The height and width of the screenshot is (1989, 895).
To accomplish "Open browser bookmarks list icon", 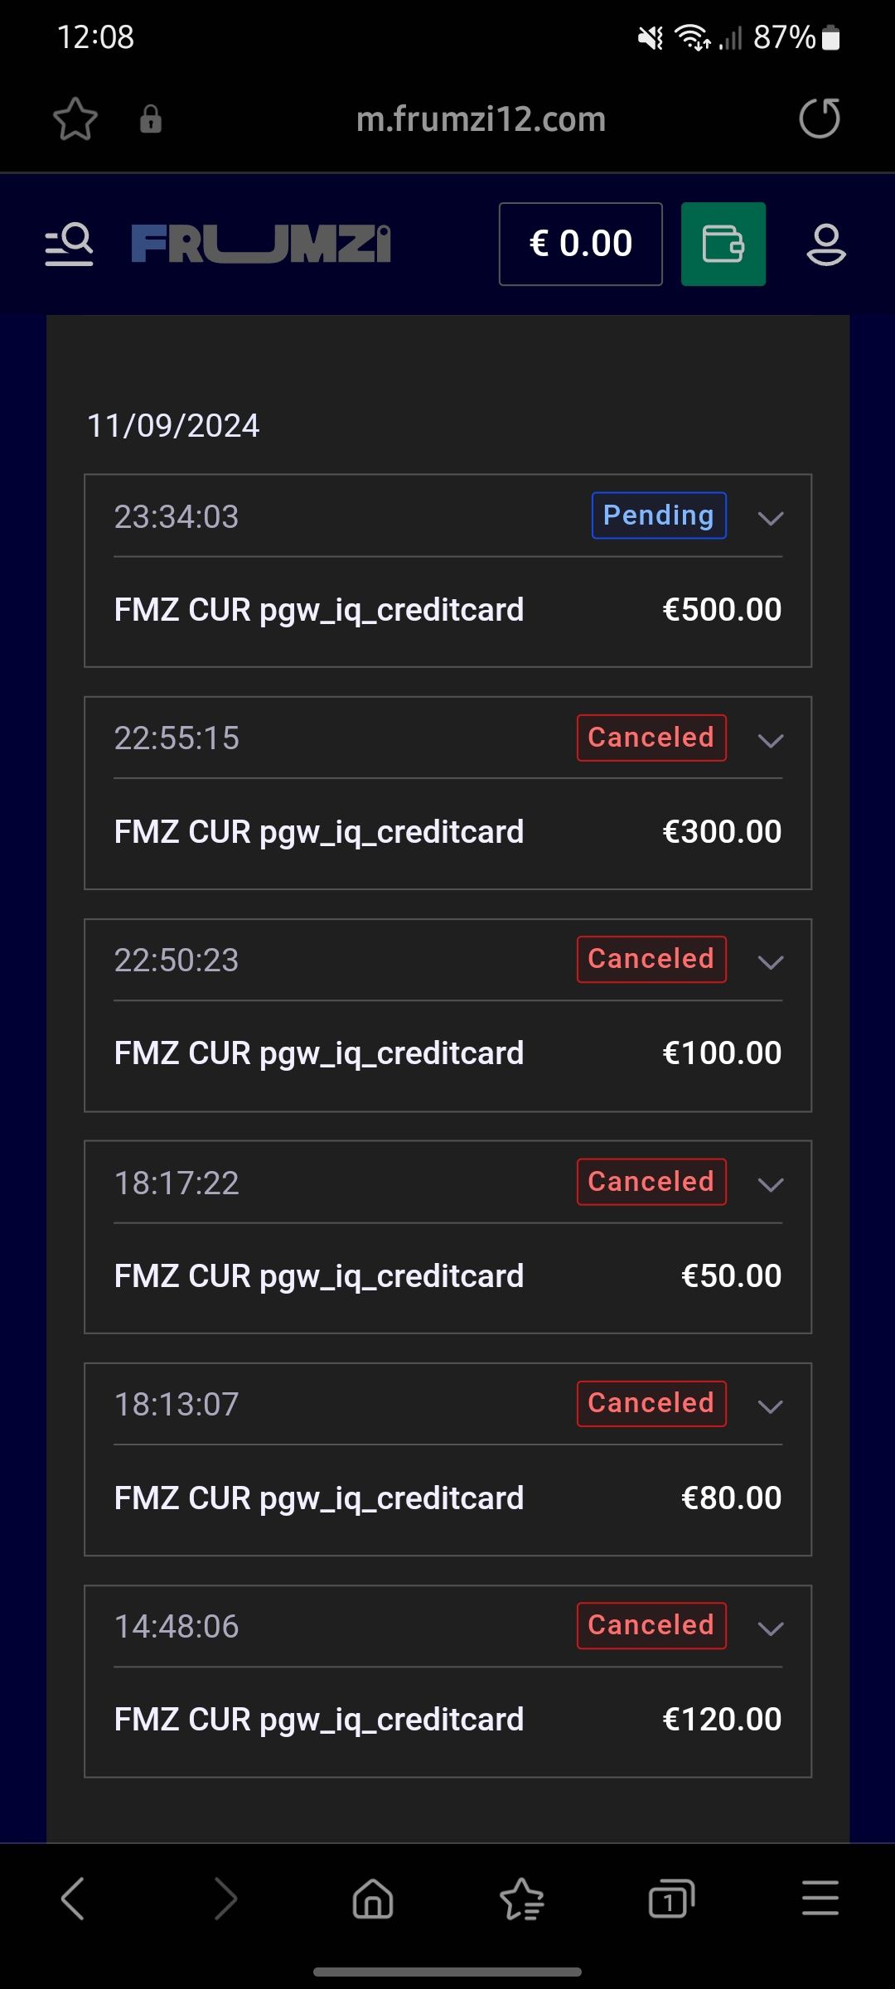I will click(522, 1898).
